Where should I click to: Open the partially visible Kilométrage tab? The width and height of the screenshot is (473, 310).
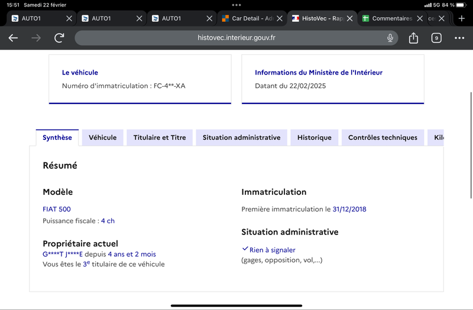pyautogui.click(x=436, y=138)
